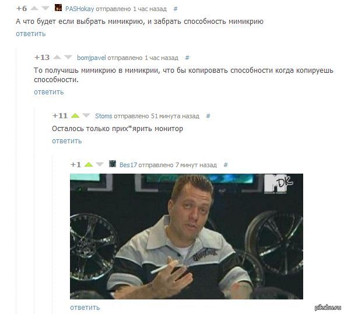
Task: Click green upvote arrow on Stoms' comment
Action: click(75, 115)
